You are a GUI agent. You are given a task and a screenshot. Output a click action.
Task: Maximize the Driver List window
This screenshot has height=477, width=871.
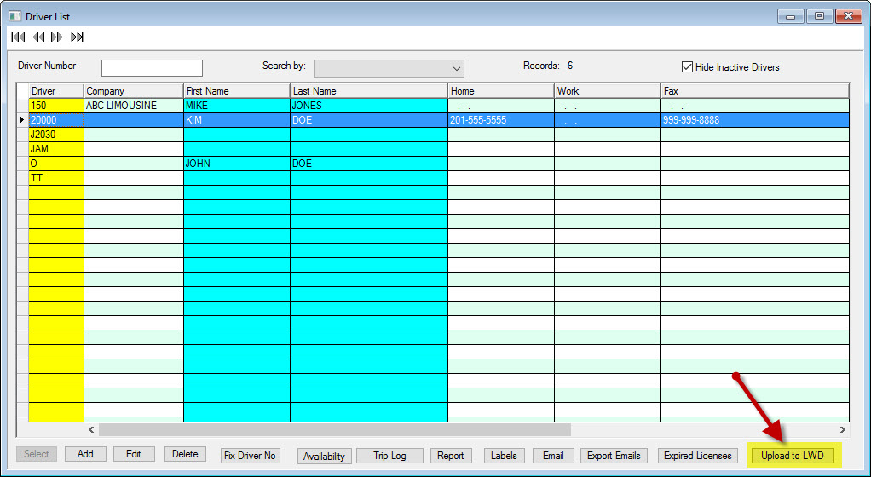pos(819,16)
